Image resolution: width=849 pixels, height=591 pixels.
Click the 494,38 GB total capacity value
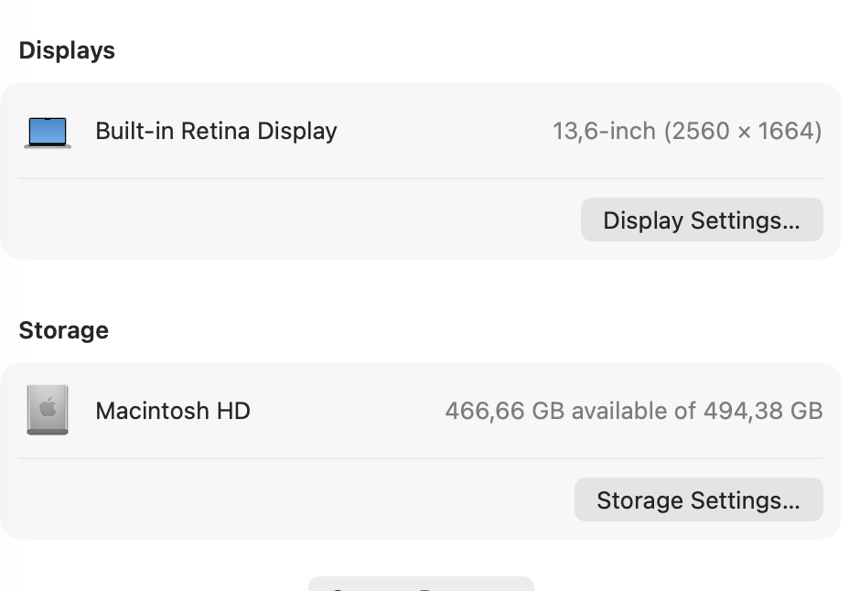point(763,411)
